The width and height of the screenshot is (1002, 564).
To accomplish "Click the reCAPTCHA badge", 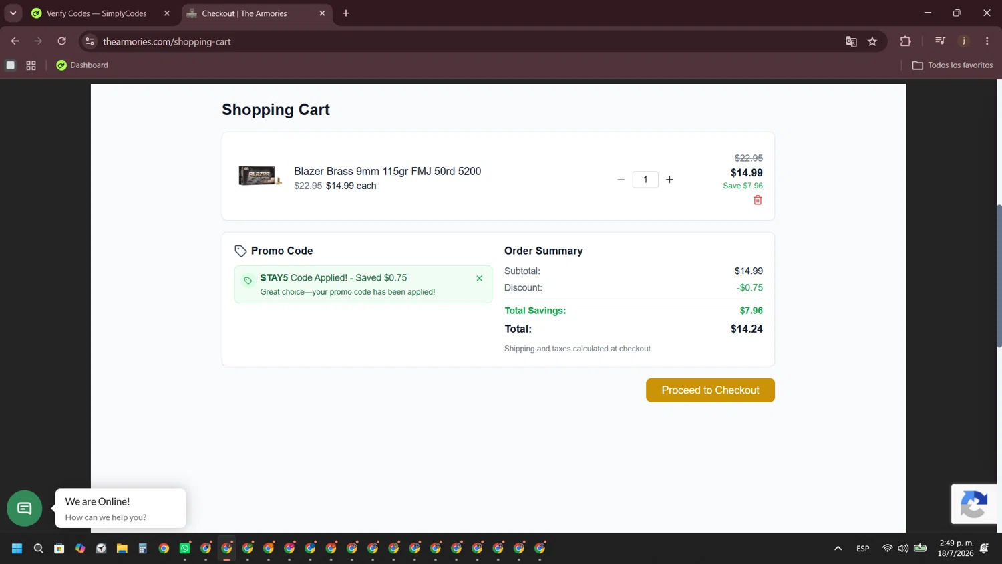I will [974, 505].
